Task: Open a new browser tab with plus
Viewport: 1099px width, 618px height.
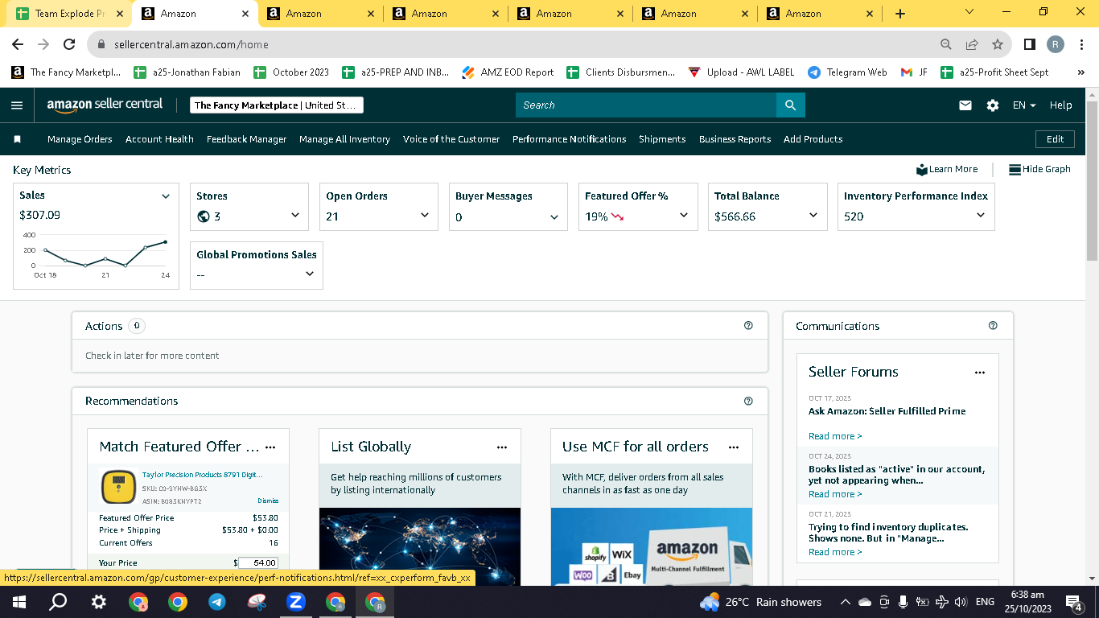Action: pos(900,14)
